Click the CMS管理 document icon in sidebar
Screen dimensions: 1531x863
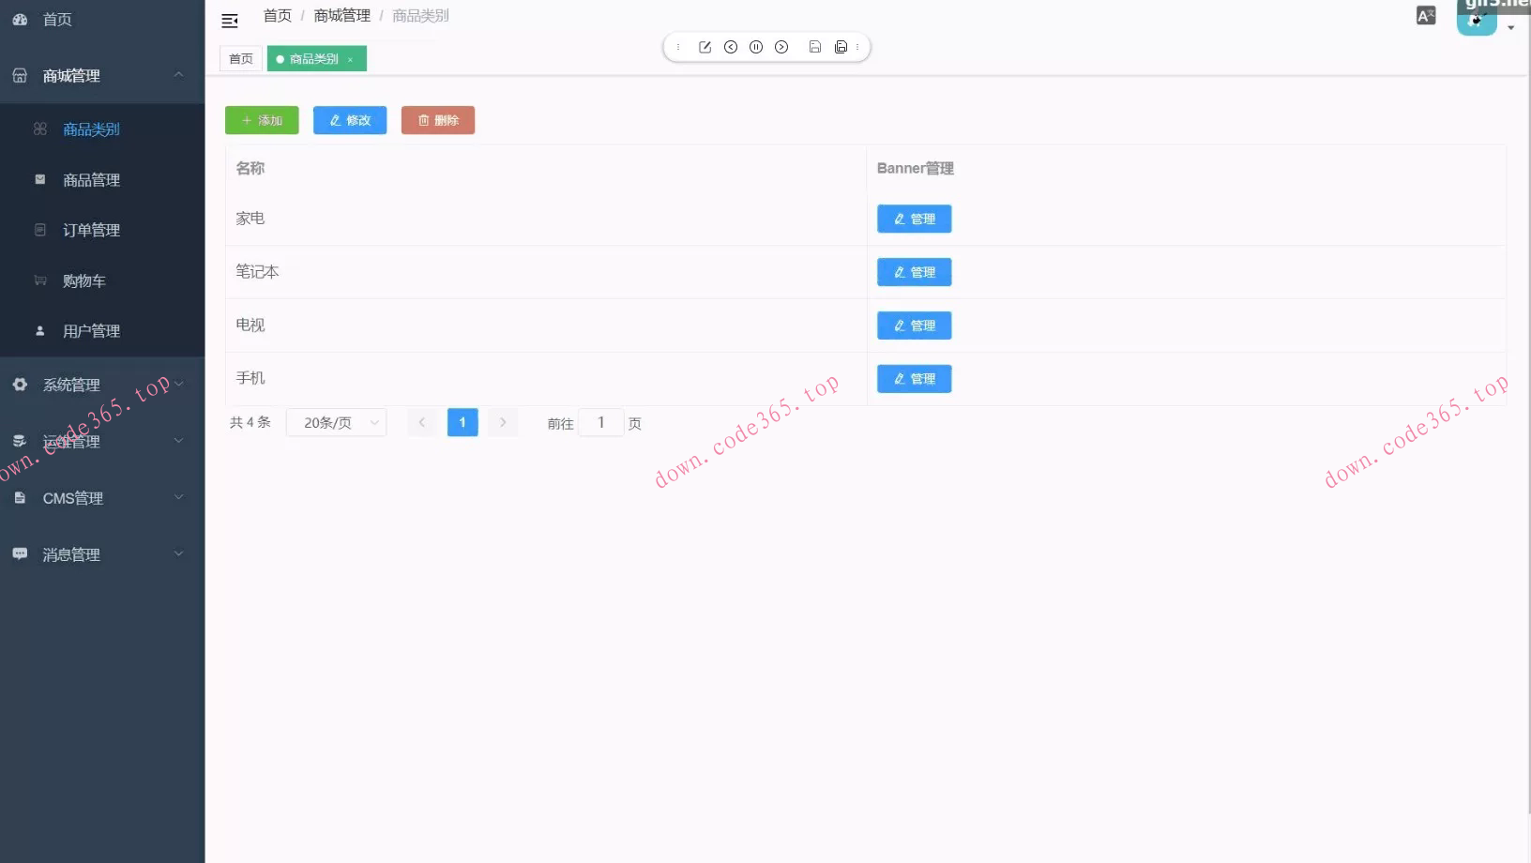[x=20, y=497]
